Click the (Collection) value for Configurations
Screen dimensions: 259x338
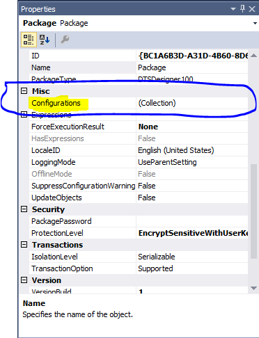click(157, 103)
